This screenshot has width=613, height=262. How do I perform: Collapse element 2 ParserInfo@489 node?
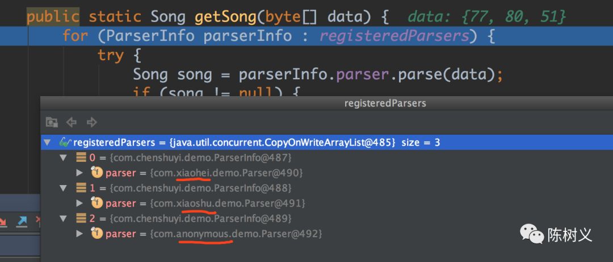[x=64, y=218]
